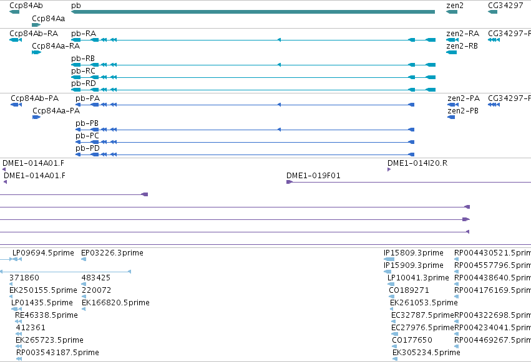Viewport: 531px width, 362px height.
Task: Select the long pb gene bar
Action: 253,12
